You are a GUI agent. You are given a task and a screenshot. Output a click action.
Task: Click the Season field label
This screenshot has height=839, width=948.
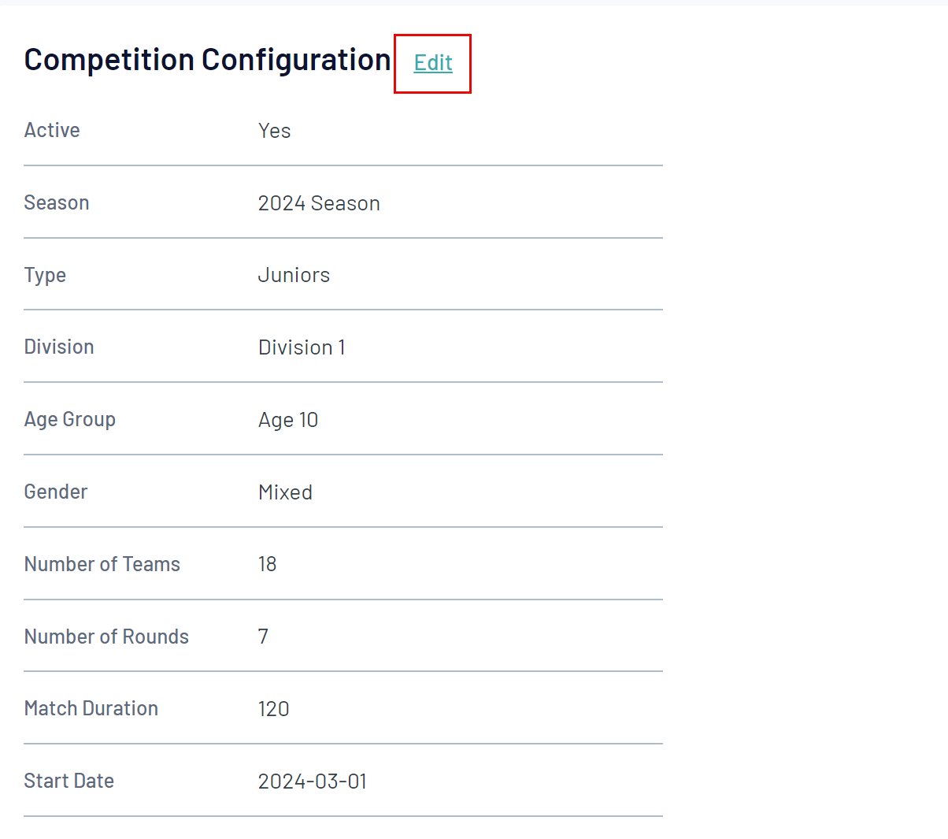pos(57,202)
